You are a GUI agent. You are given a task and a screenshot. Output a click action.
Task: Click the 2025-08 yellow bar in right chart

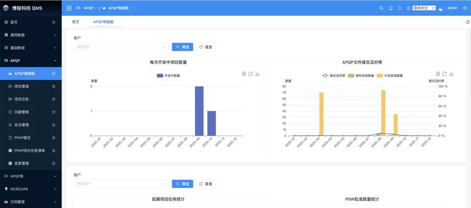click(x=383, y=113)
